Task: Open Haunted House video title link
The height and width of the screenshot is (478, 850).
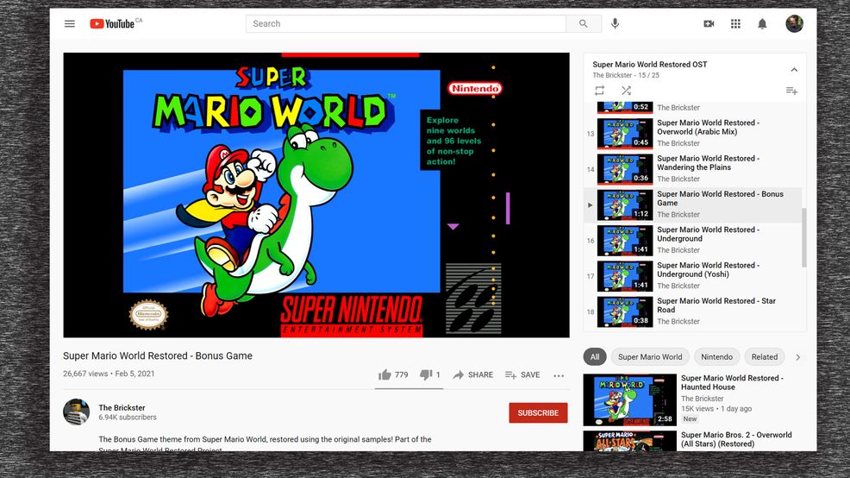Action: pos(732,382)
